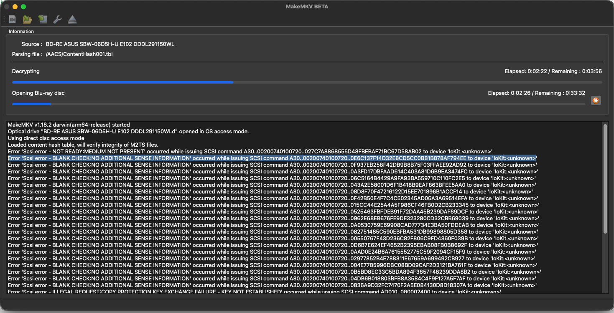Click the folder icon with green arrow
The image size is (614, 313).
point(27,19)
